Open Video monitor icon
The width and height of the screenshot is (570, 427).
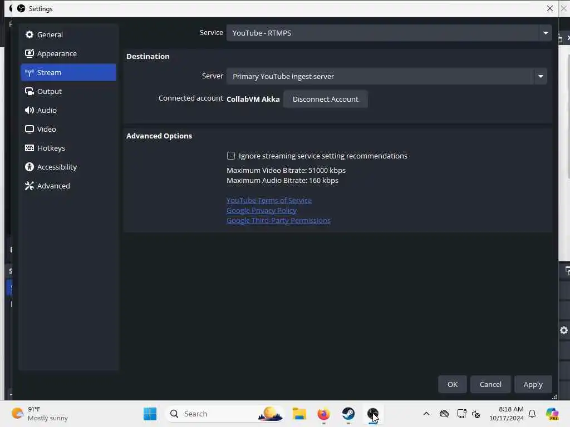[x=30, y=129]
